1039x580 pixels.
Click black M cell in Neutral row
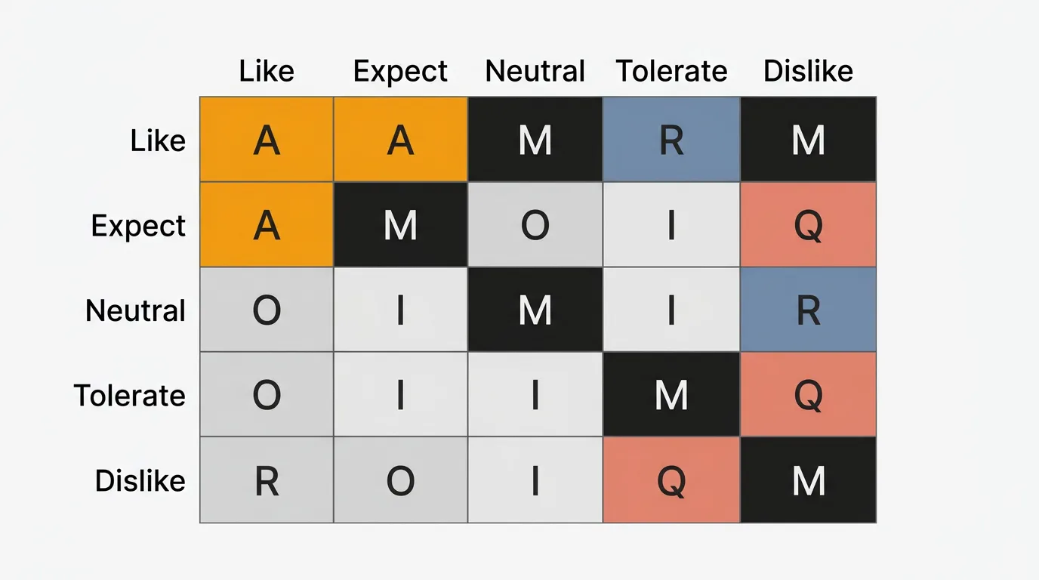(x=535, y=310)
